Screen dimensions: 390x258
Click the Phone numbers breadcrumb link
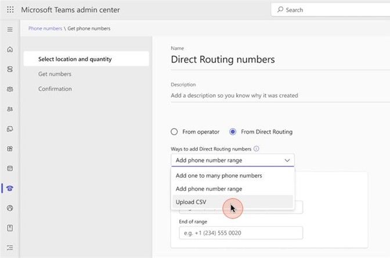tap(44, 28)
